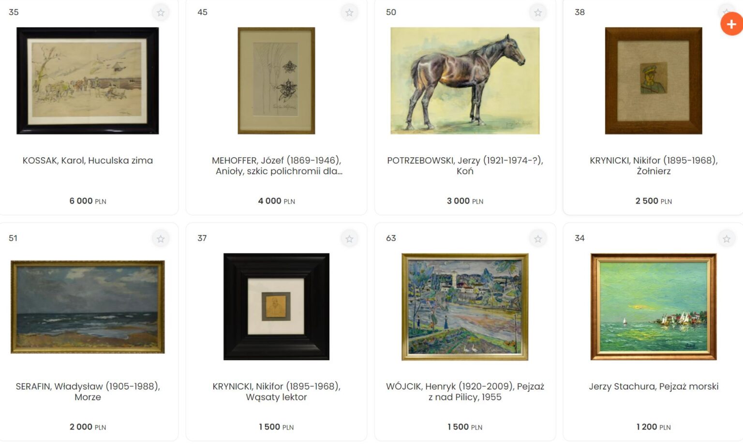Star the Mehoffer lot 45
Viewport: 743px width, 444px height.
349,13
